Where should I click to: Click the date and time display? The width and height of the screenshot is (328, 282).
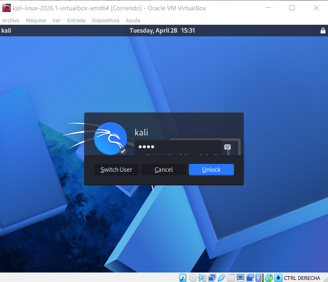click(x=162, y=31)
